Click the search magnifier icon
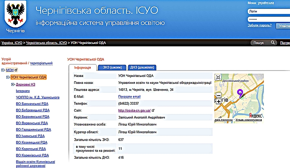290x168 pixels. tap(273, 42)
